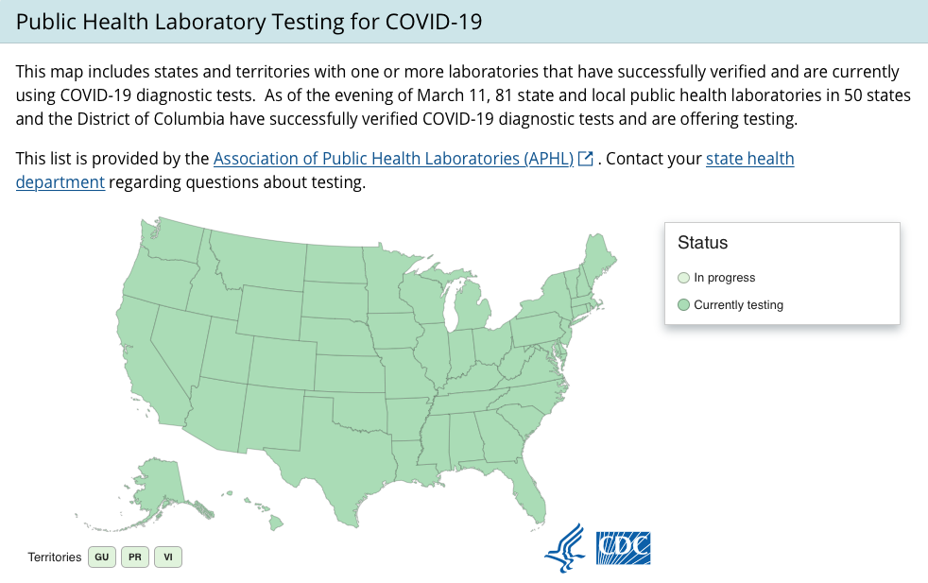Click Hawaii's big island on the map
The width and height of the screenshot is (928, 583).
coord(276,522)
